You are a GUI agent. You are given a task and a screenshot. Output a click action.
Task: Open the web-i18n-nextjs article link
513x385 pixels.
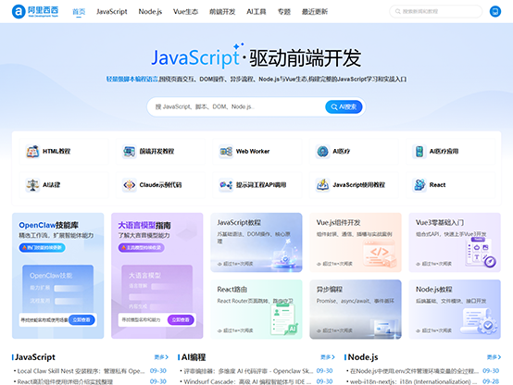[414, 381]
